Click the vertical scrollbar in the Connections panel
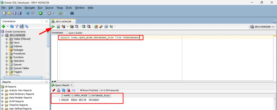 pyautogui.click(x=48, y=40)
